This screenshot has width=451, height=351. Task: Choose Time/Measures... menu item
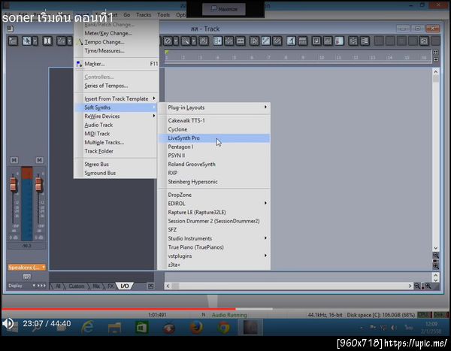pos(117,50)
